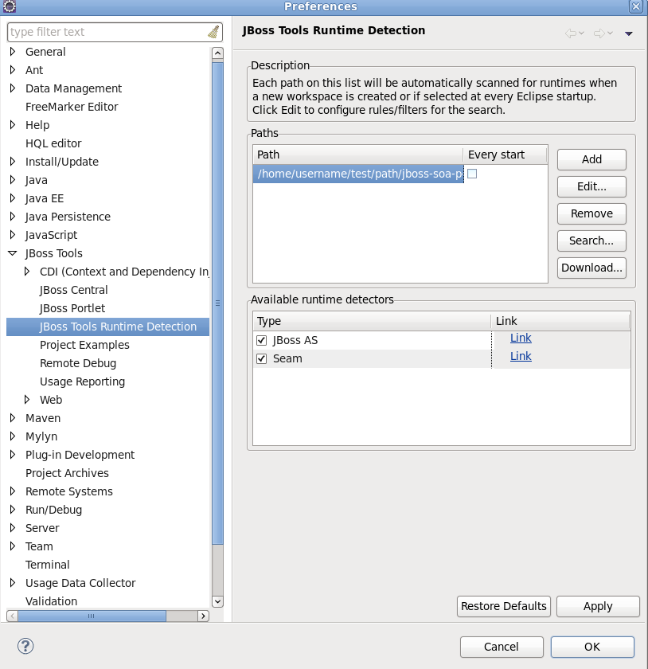Image resolution: width=648 pixels, height=669 pixels.
Task: Open the JBoss AS detector Link
Action: click(x=521, y=338)
